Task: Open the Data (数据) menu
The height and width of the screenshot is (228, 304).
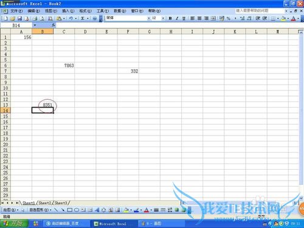Action: [x=120, y=11]
